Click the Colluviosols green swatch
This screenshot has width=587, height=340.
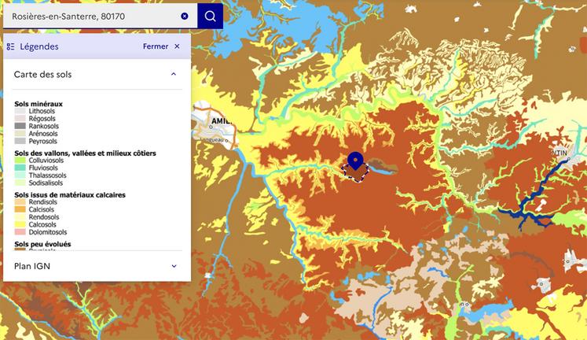[20, 160]
